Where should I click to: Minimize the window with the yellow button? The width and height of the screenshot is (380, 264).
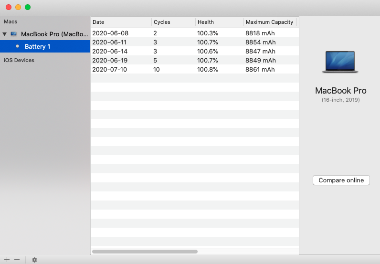coord(18,7)
